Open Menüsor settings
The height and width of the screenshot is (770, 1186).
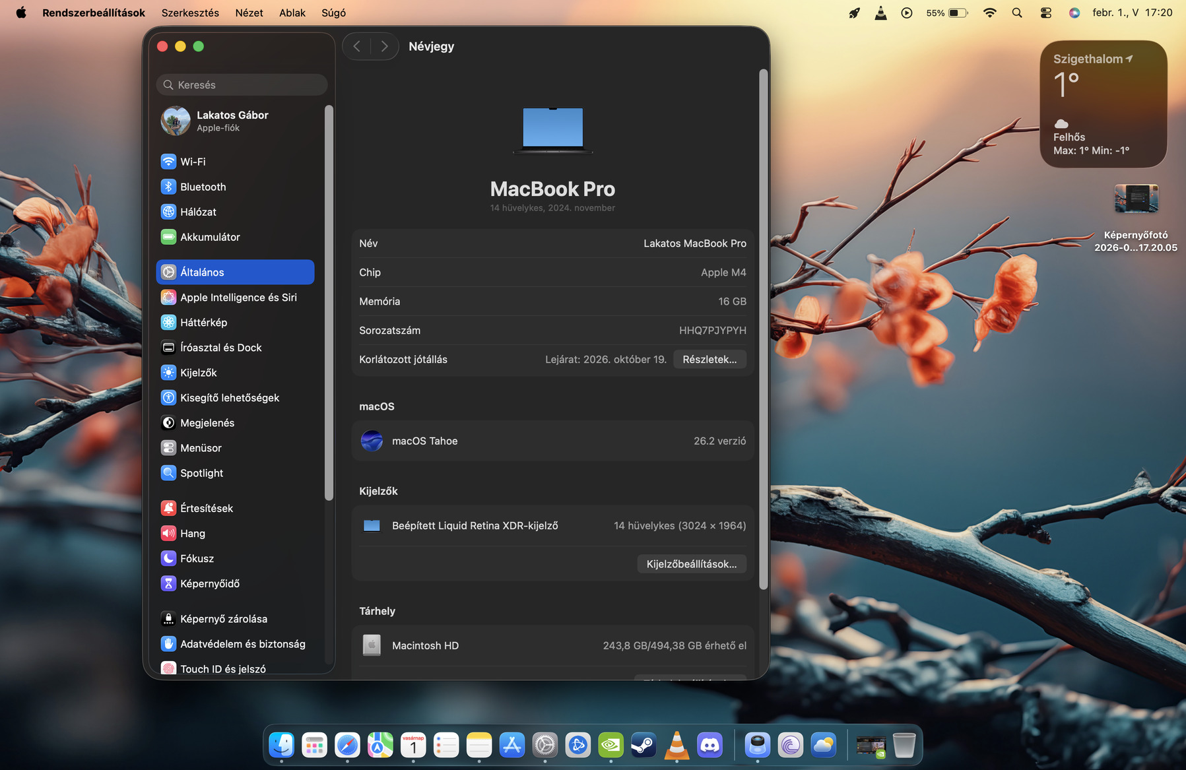pos(235,448)
